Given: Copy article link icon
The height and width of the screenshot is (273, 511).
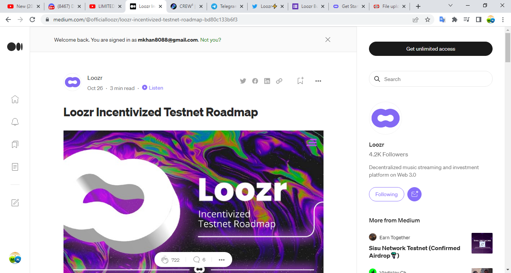Looking at the screenshot, I should tap(279, 81).
